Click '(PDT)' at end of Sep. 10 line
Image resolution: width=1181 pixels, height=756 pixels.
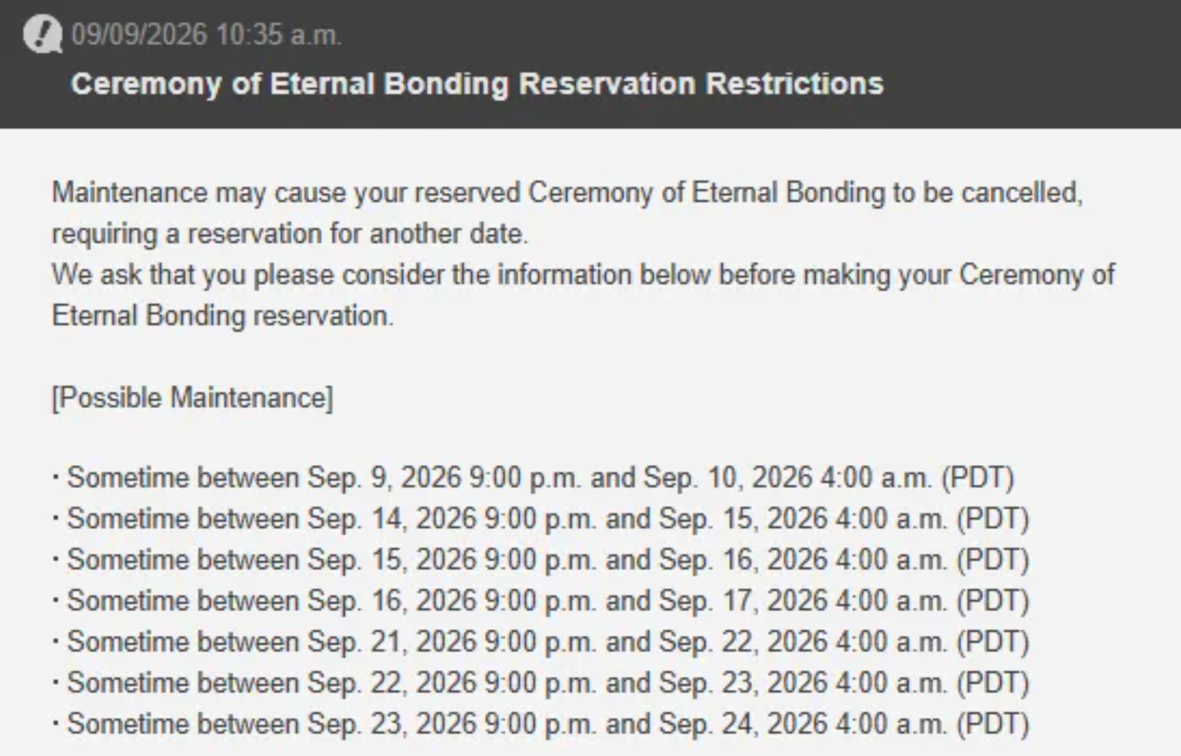(x=978, y=478)
